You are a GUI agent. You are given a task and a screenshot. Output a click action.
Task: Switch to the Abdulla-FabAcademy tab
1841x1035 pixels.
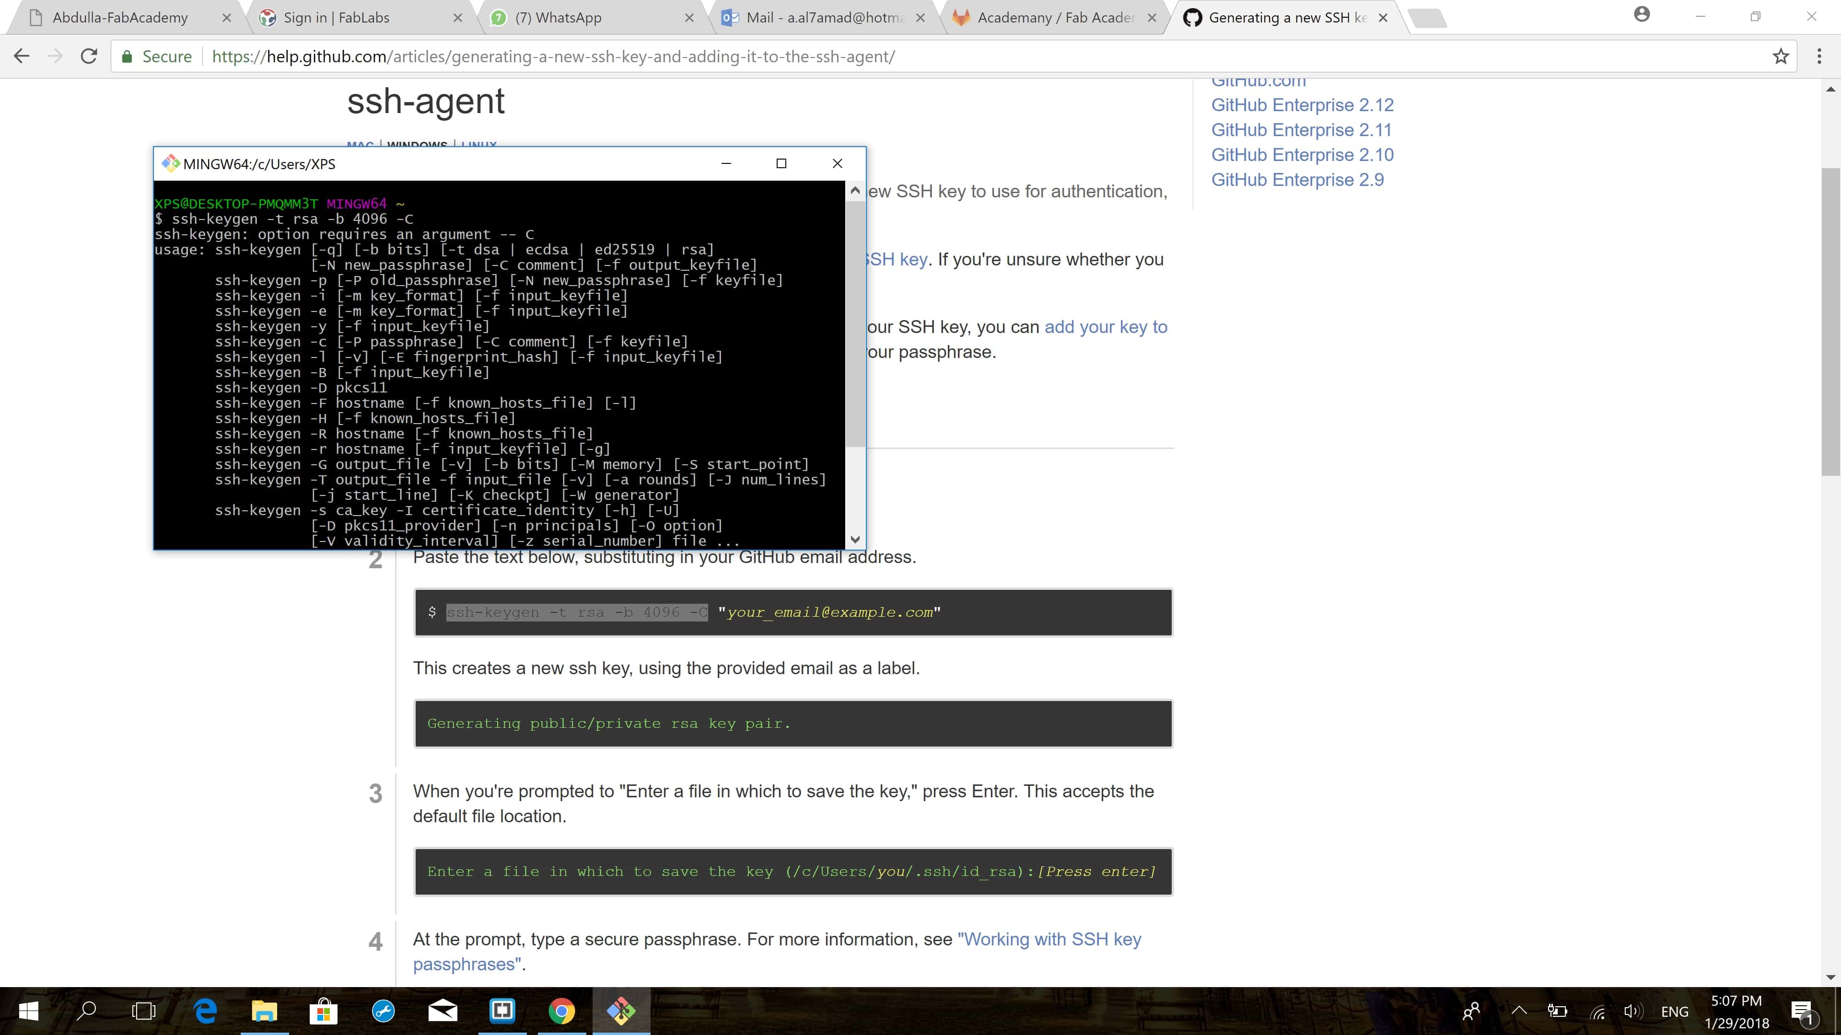pyautogui.click(x=120, y=17)
